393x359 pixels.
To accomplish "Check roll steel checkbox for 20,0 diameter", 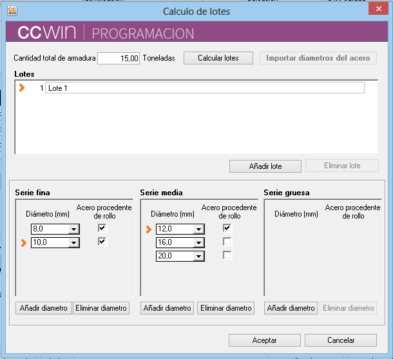I will 227,255.
